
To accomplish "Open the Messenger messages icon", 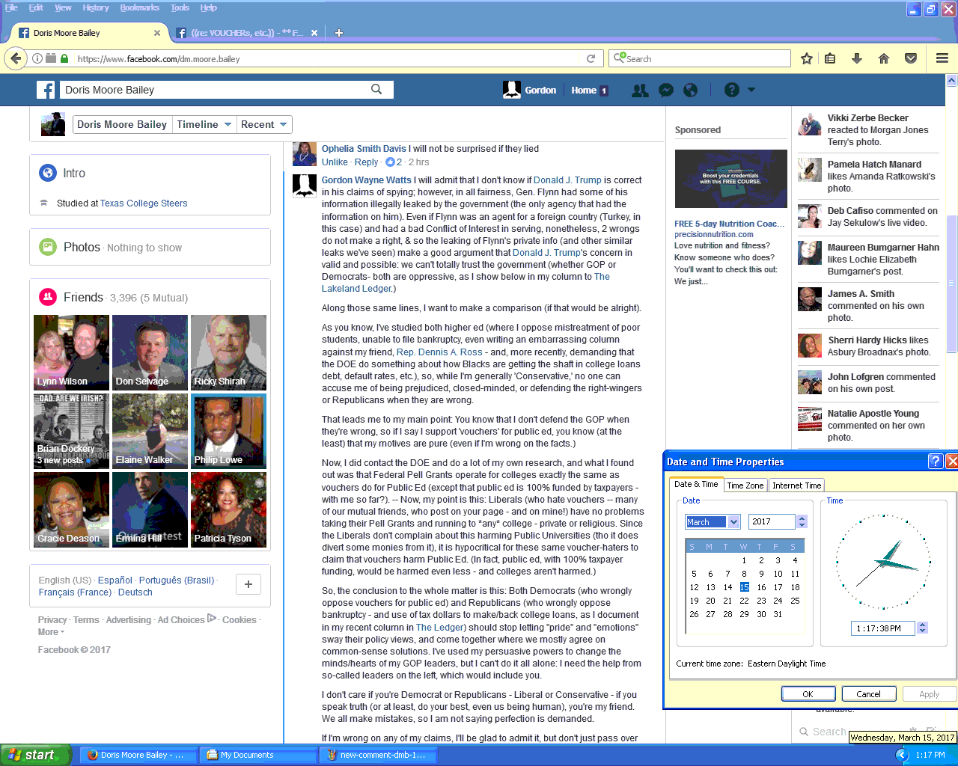I will click(x=665, y=91).
